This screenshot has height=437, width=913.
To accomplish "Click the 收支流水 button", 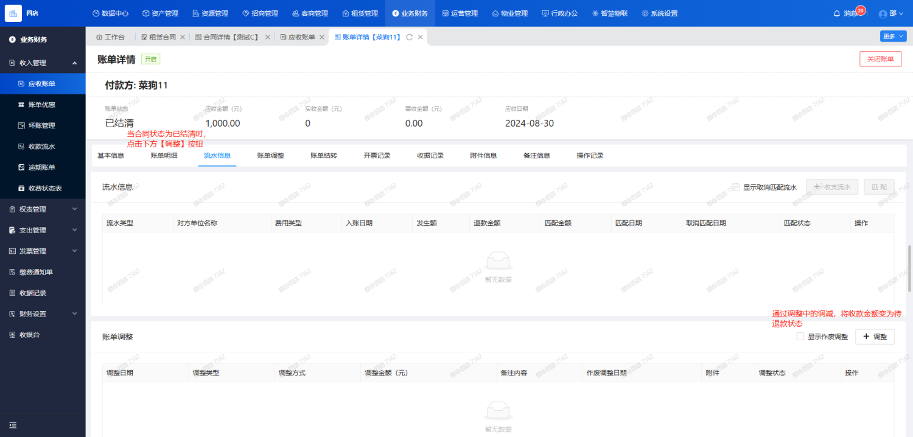I will pos(832,187).
